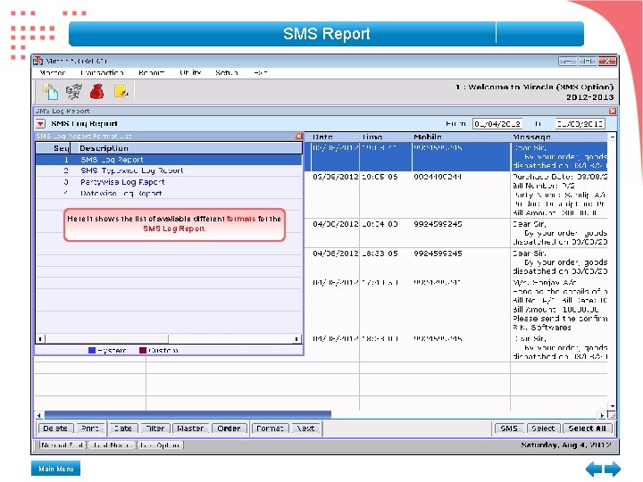Click the previous slide blue arrow
The width and height of the screenshot is (643, 482).
(594, 469)
